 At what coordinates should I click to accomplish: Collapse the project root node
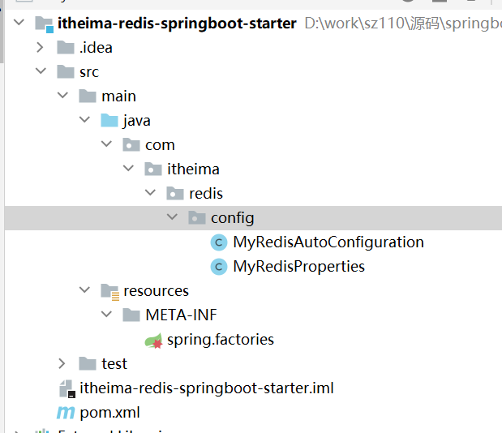click(19, 24)
